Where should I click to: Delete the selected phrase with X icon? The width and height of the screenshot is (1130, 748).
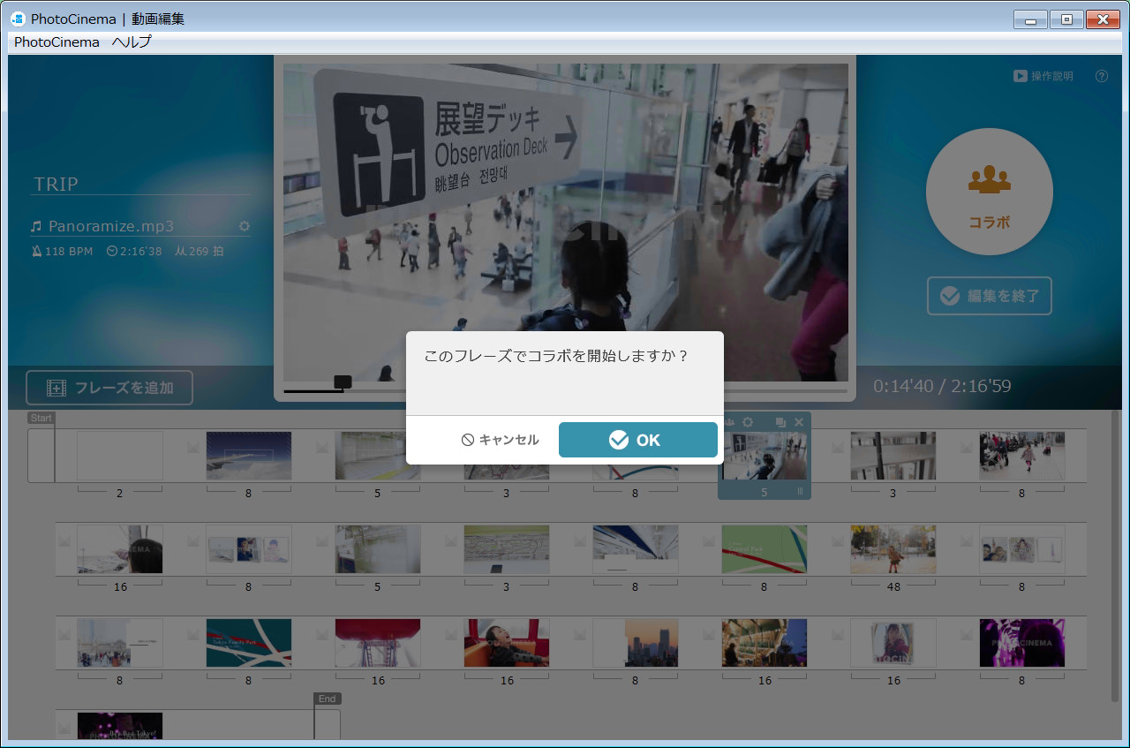(799, 422)
